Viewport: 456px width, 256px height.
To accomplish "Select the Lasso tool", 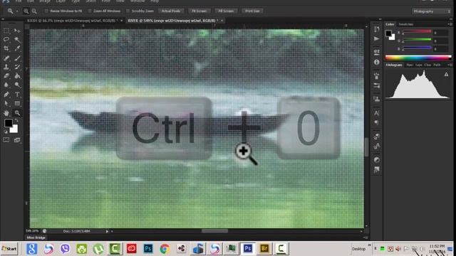I will point(6,40).
